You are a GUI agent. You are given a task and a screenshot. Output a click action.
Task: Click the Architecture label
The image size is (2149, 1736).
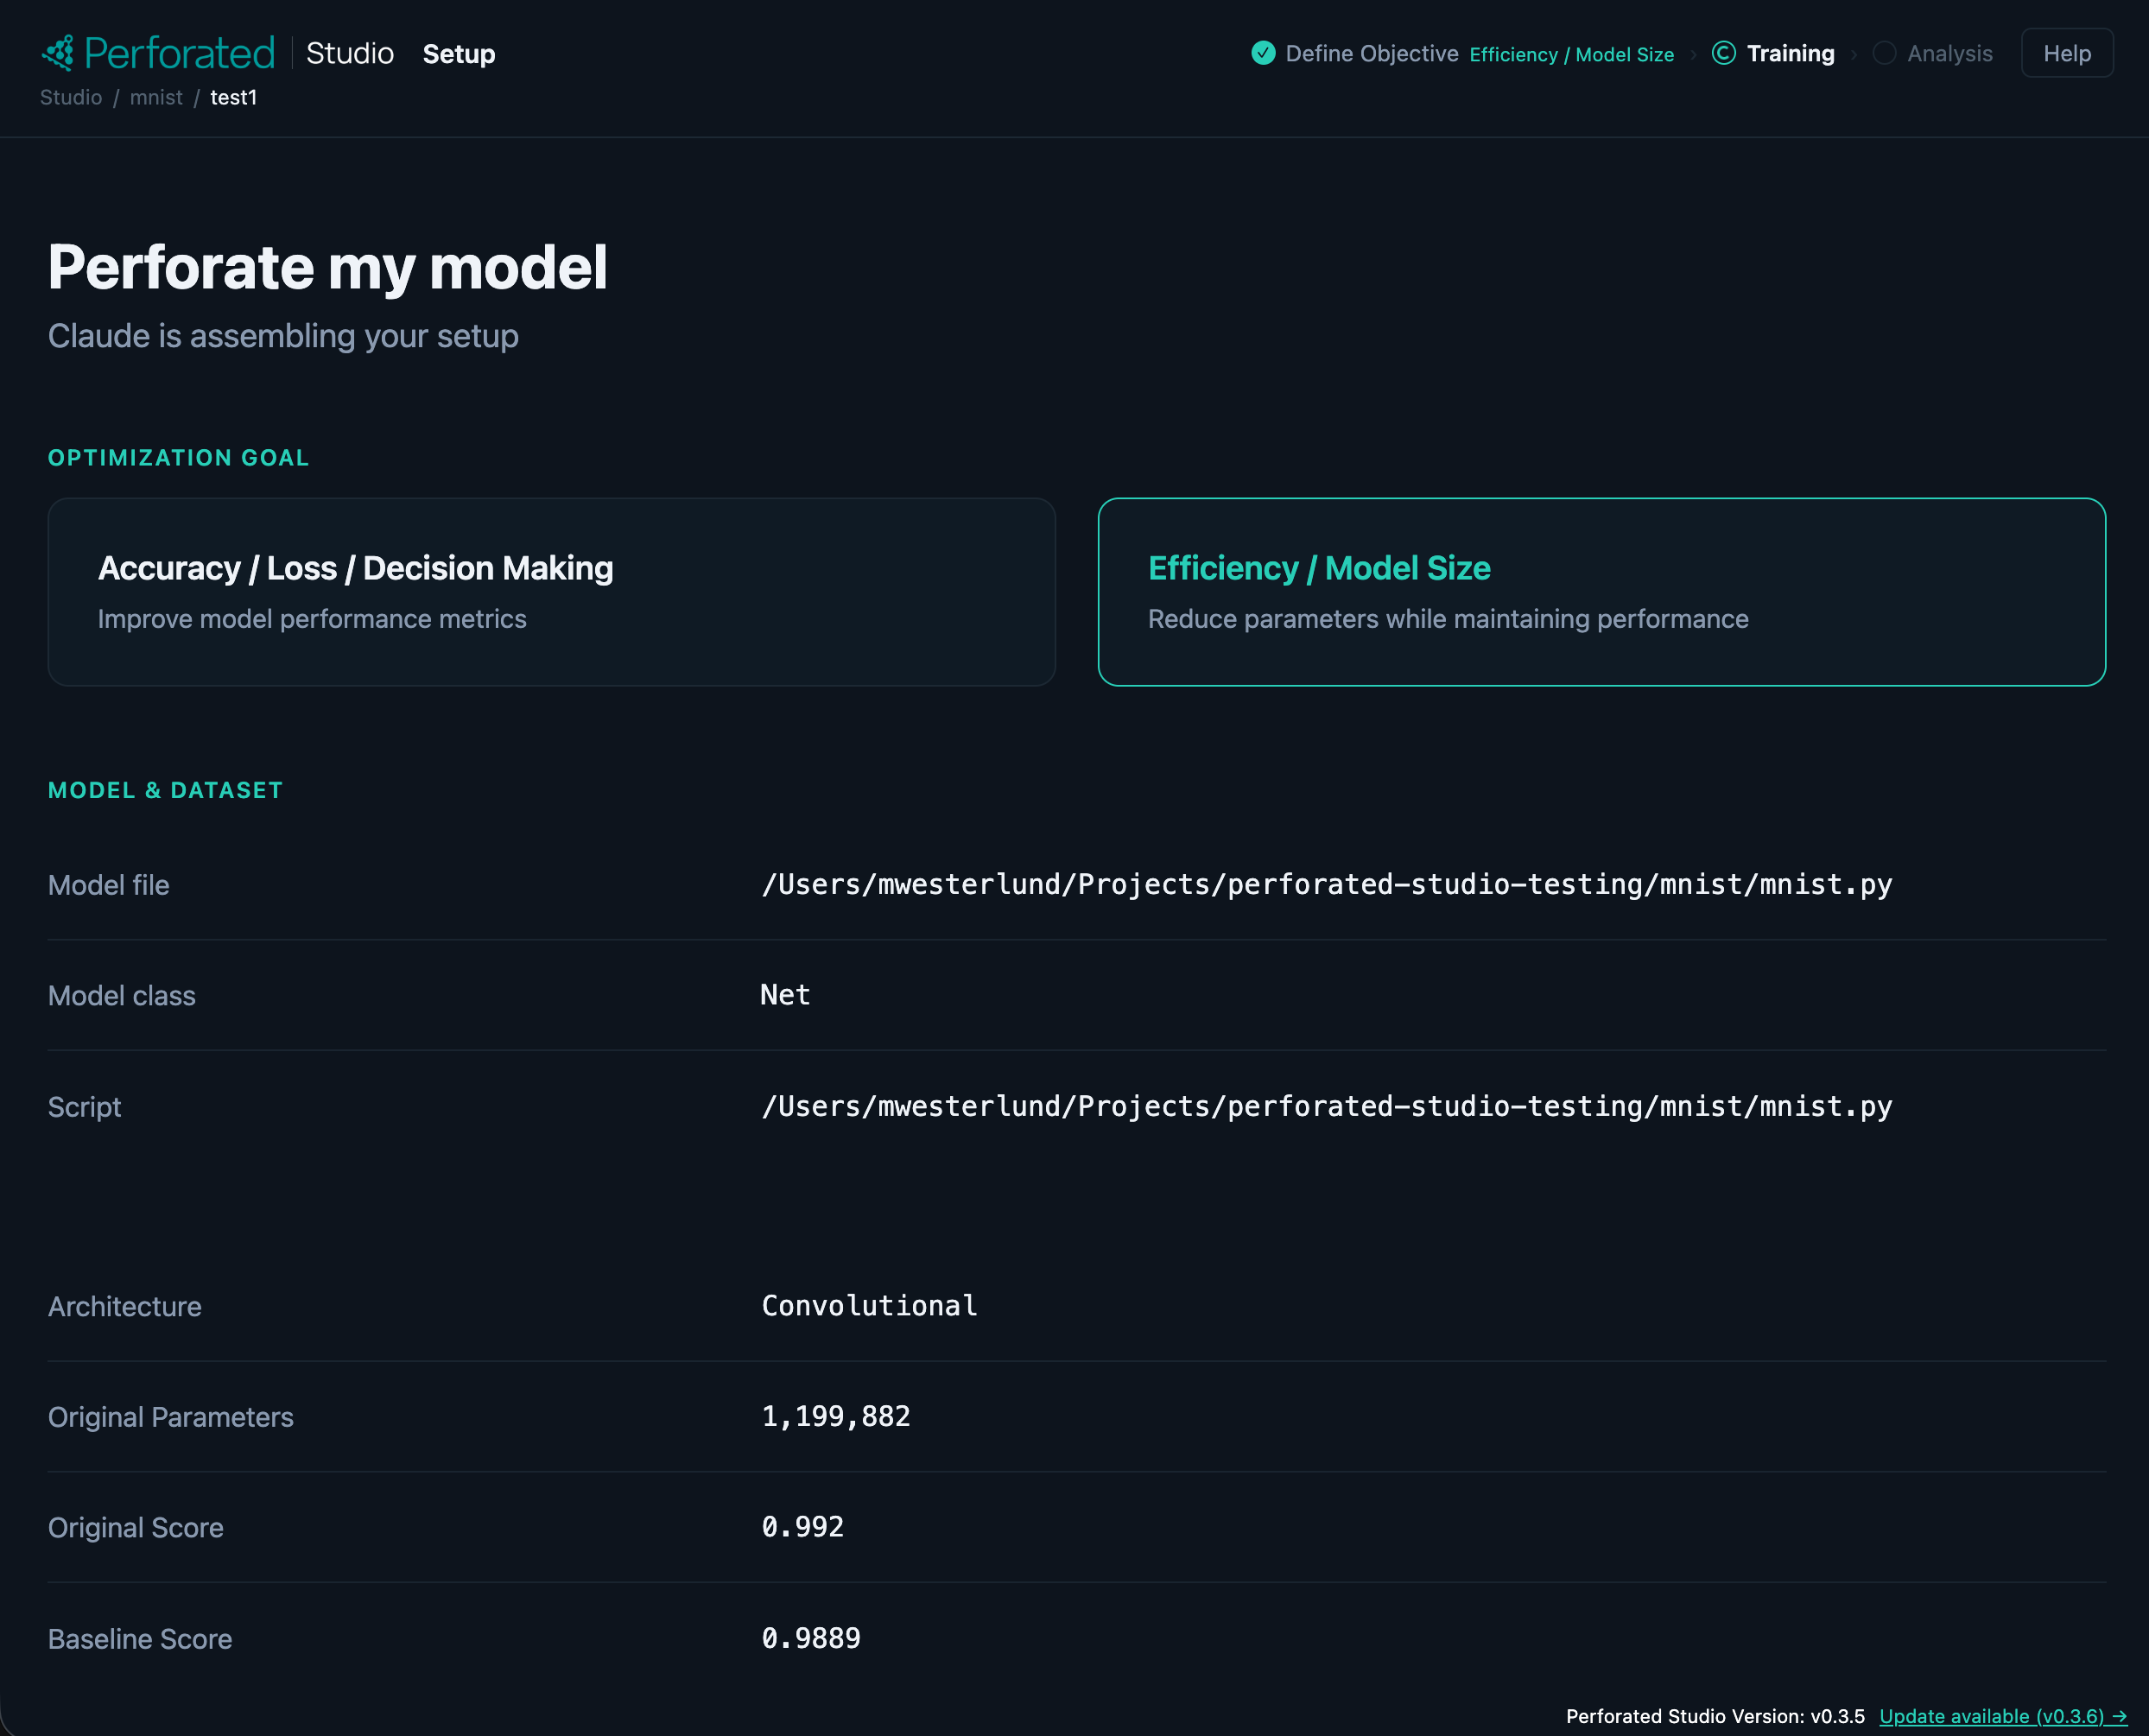click(x=125, y=1307)
